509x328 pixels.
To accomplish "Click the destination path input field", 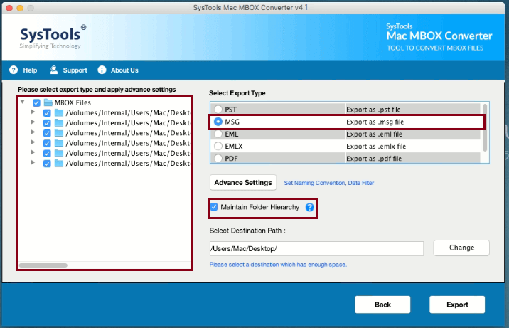I will [316, 248].
